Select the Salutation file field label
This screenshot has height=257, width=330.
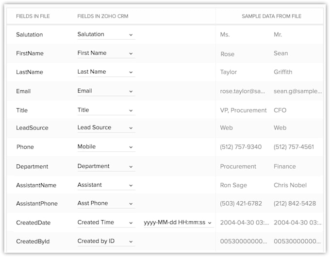point(30,35)
